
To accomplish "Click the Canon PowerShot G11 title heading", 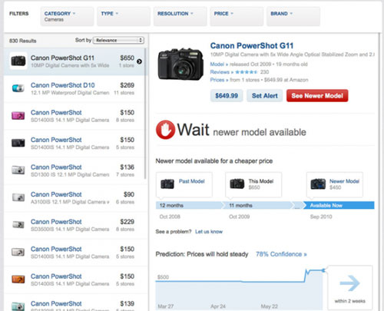I will click(x=252, y=46).
